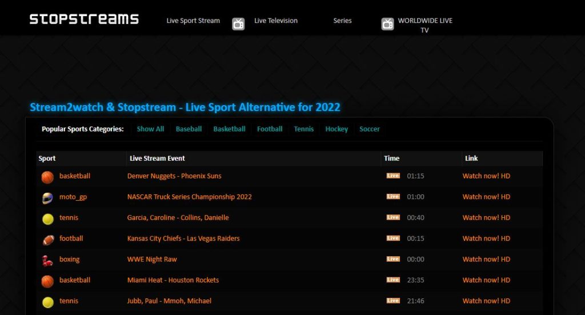This screenshot has height=315, width=585.
Task: Click the Live badge for WWE Night Raw
Action: point(392,259)
